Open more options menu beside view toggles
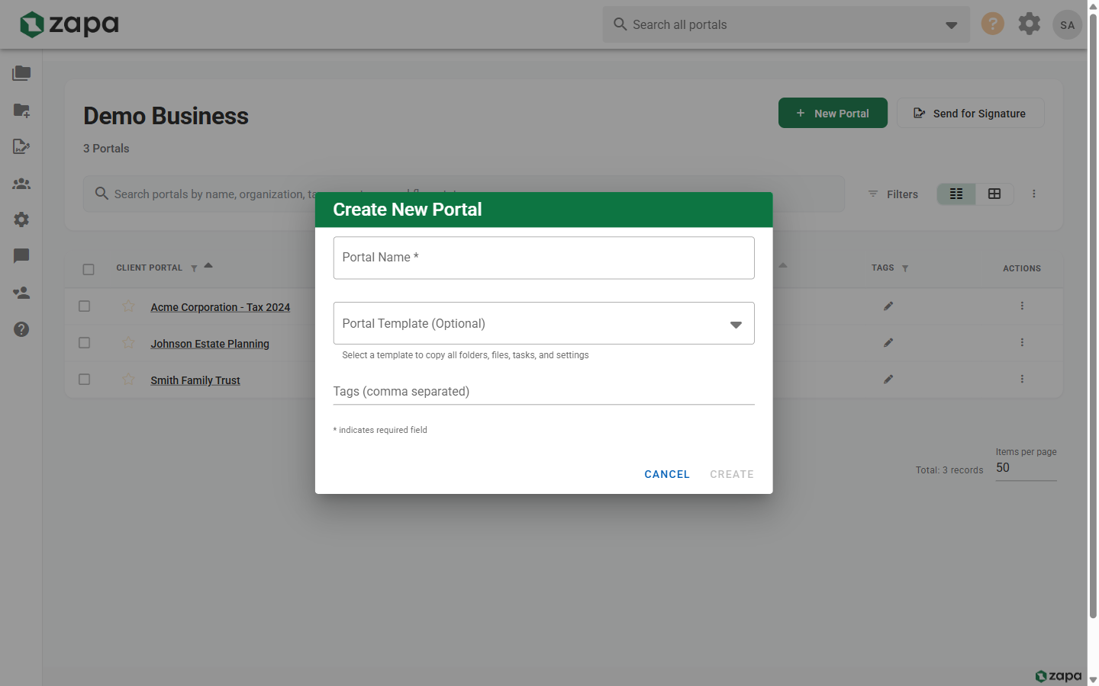 [1034, 194]
